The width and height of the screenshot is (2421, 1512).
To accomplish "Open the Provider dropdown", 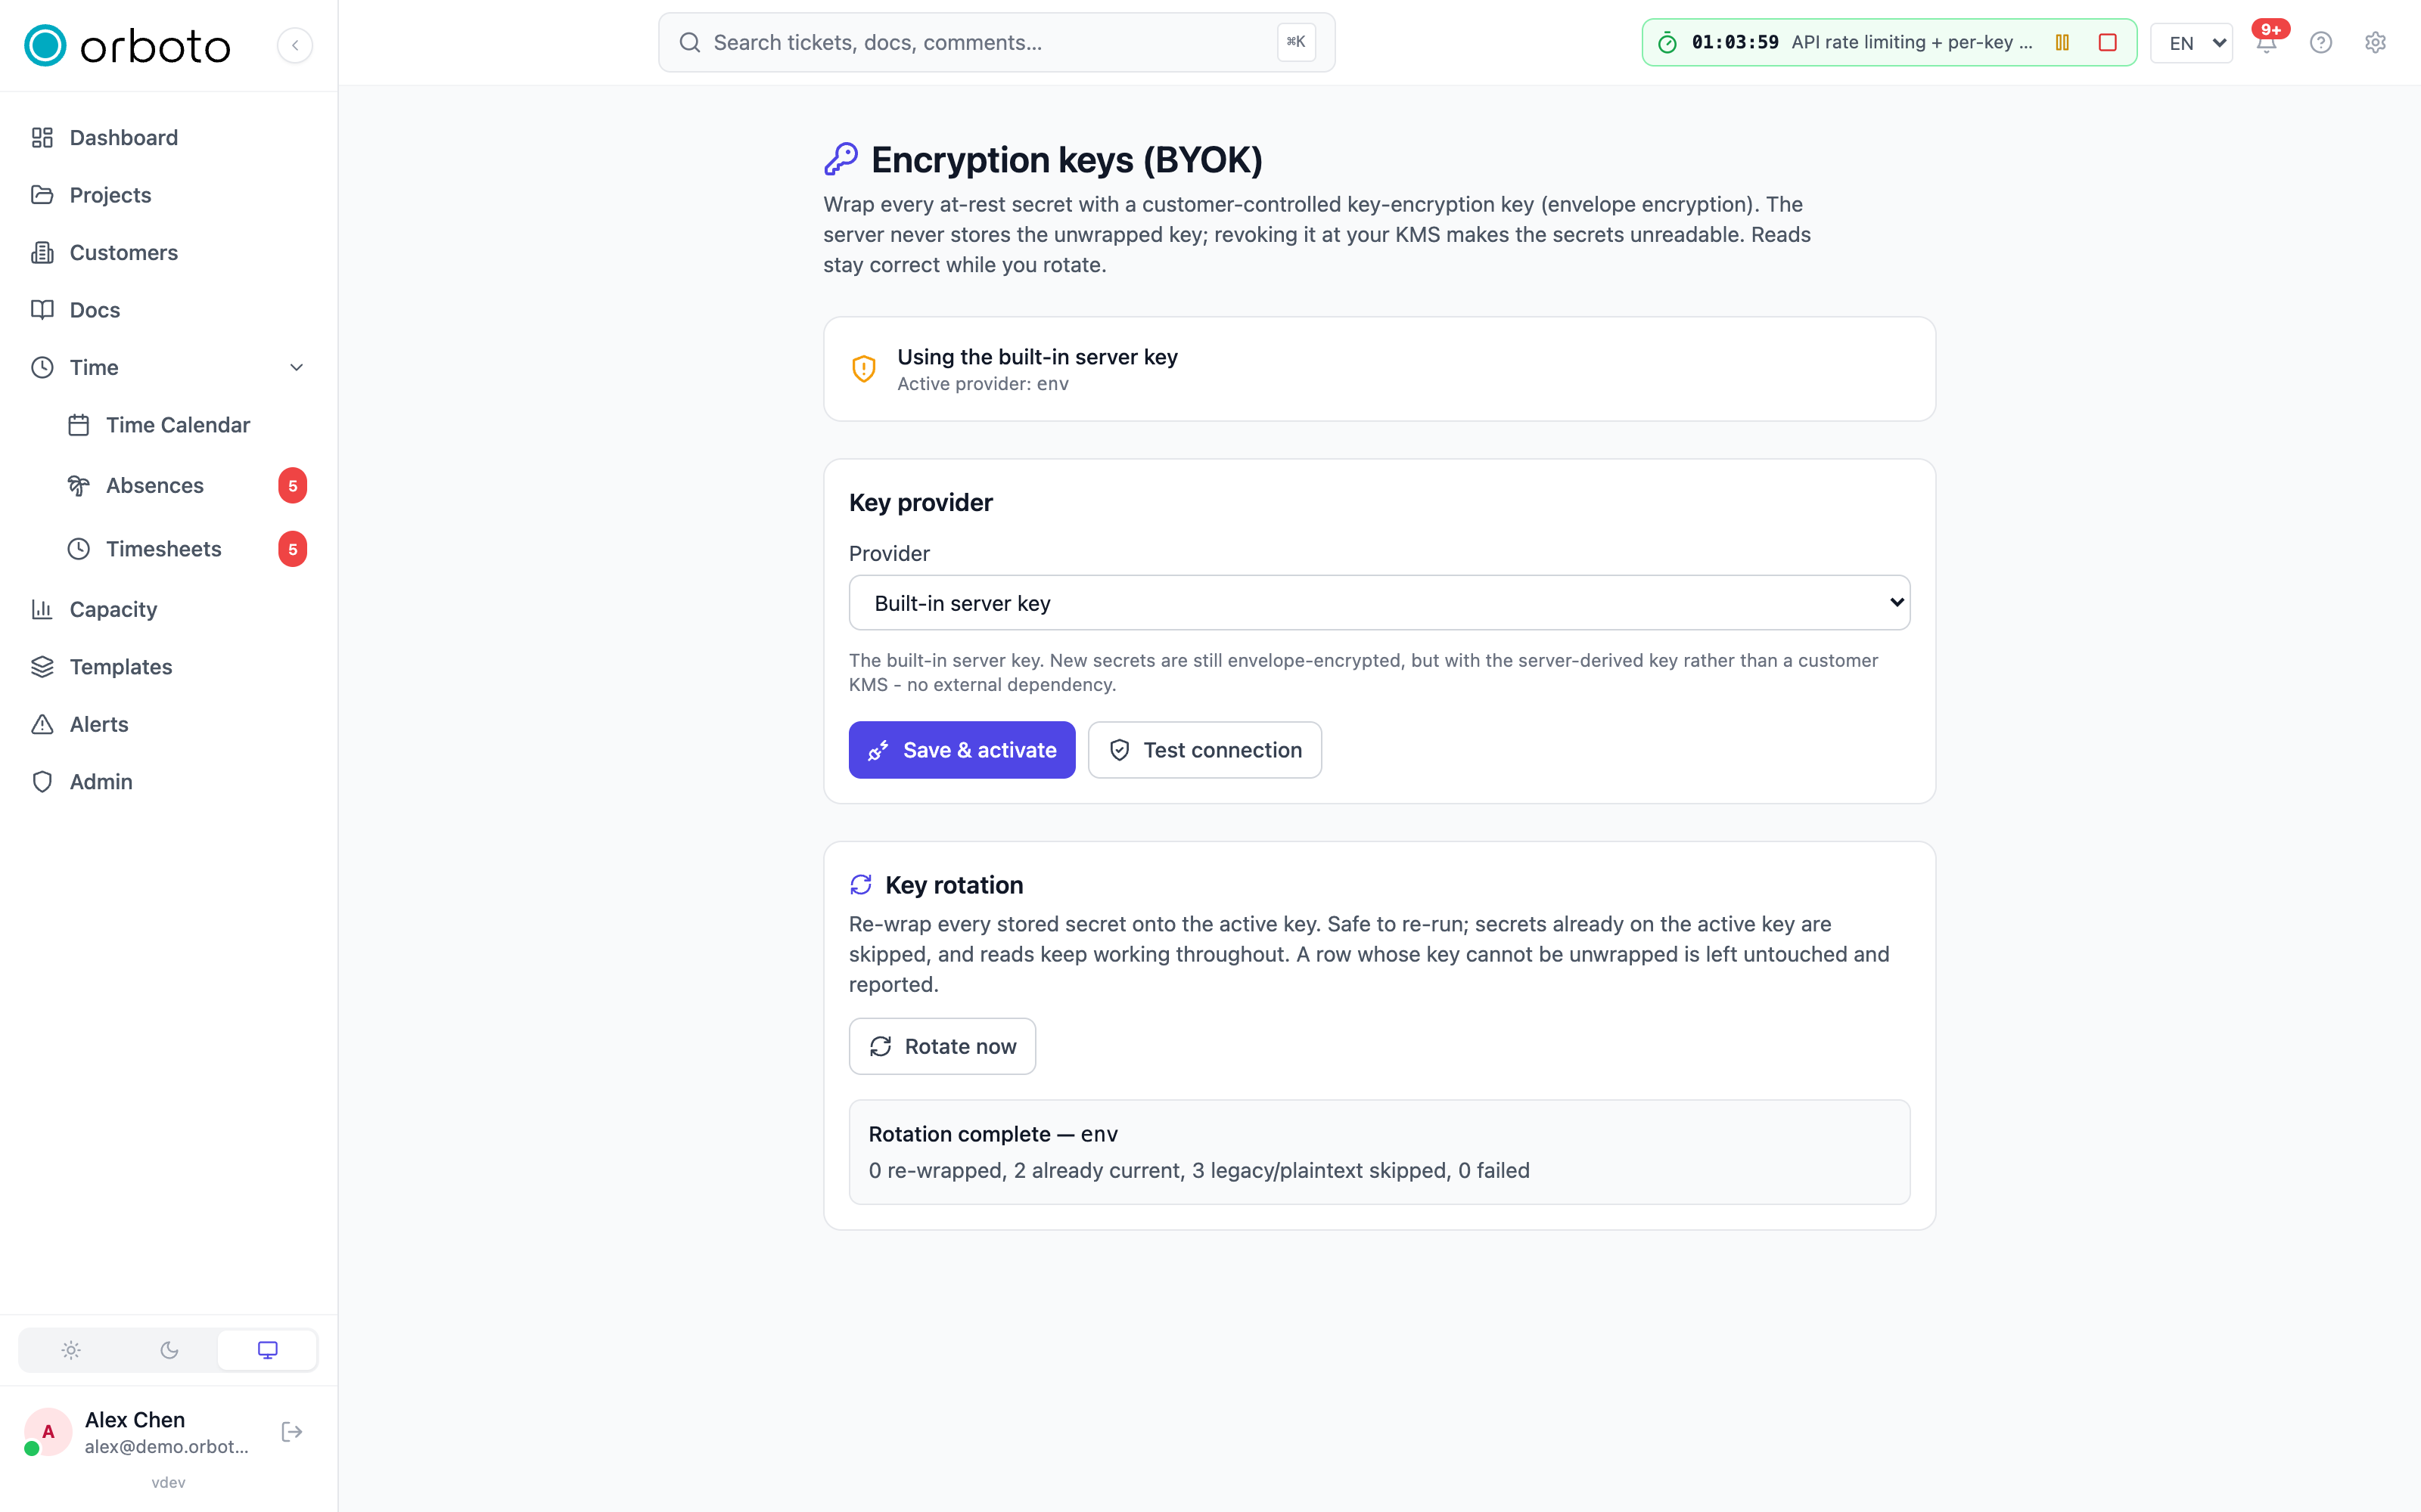I will [x=1378, y=603].
